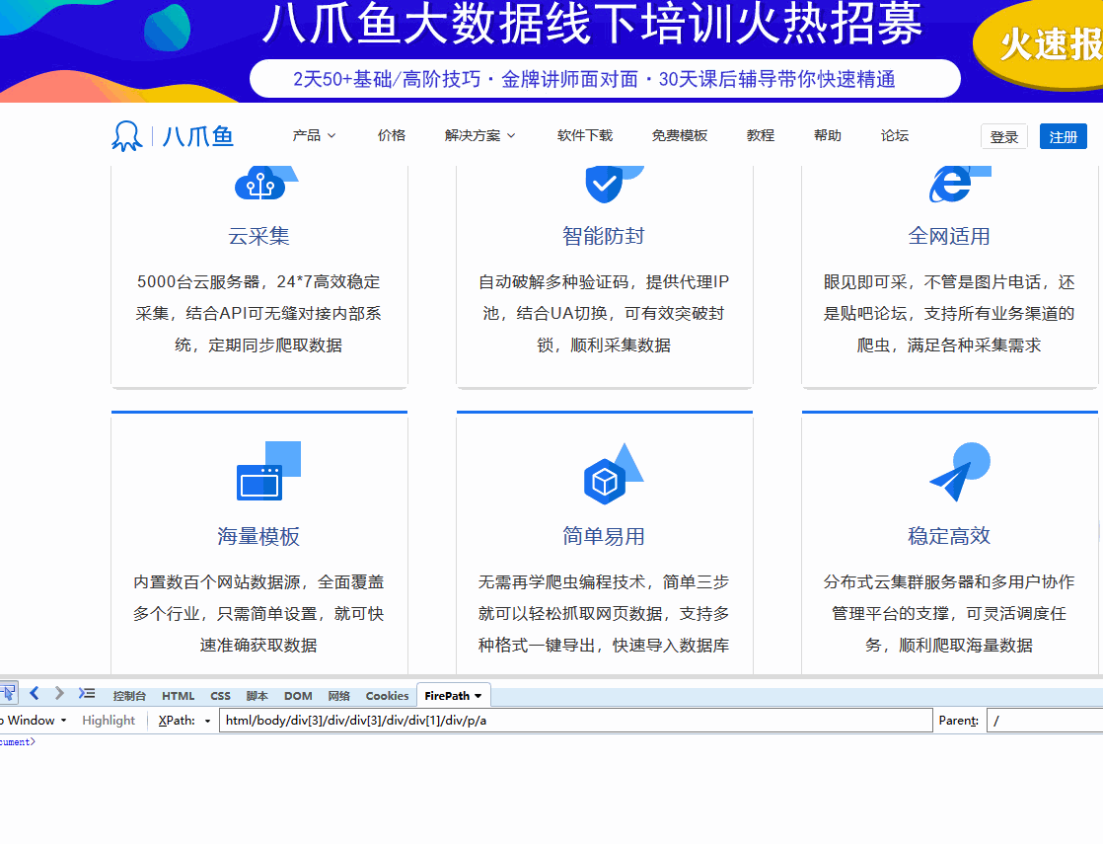
Task: Go to 软件下载 page
Action: [585, 135]
